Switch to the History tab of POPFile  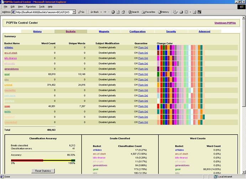coord(37,31)
